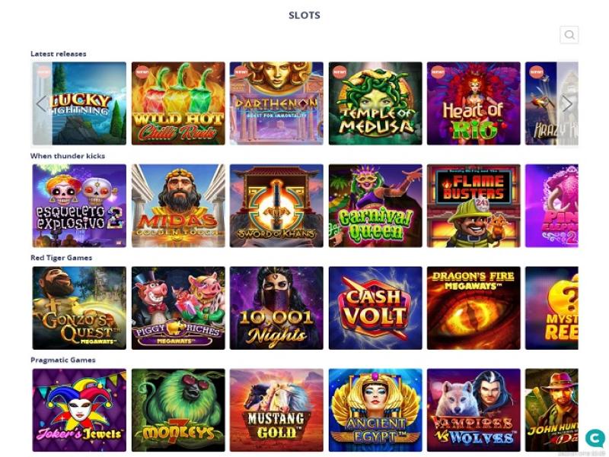The width and height of the screenshot is (609, 457).
Task: Select the Cash Volt game
Action: point(375,308)
